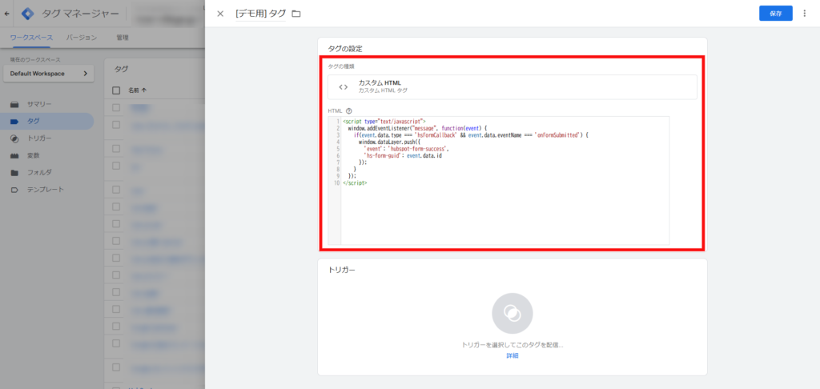Edit the tag name [デモ用] タグ
Screen dimensions: 820x389
tap(261, 14)
